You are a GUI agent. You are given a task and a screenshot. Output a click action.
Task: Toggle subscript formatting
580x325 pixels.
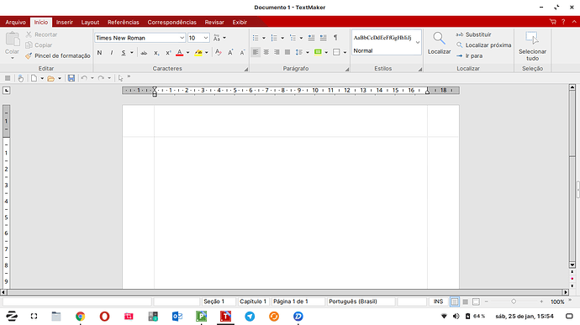156,53
